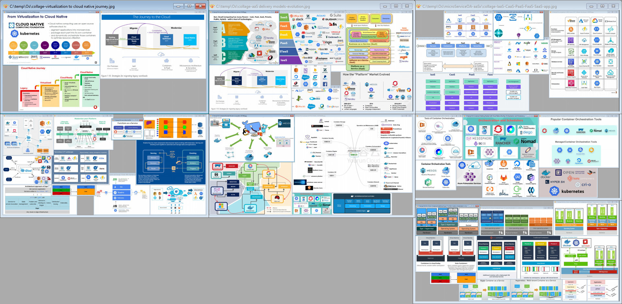The image size is (622, 304).
Task: Click the cri-o logo
Action: coord(583,185)
